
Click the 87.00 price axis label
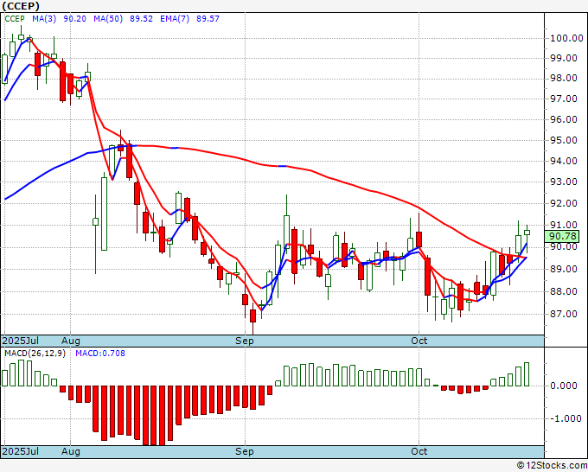tap(564, 314)
